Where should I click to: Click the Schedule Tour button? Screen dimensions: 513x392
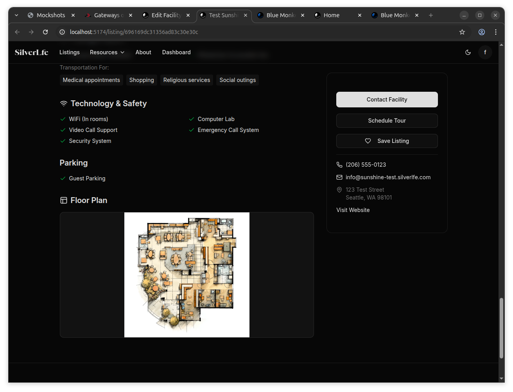click(x=387, y=121)
